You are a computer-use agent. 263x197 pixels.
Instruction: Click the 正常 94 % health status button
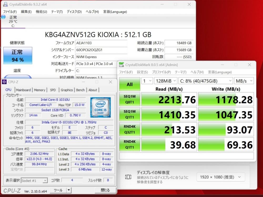click(x=18, y=56)
